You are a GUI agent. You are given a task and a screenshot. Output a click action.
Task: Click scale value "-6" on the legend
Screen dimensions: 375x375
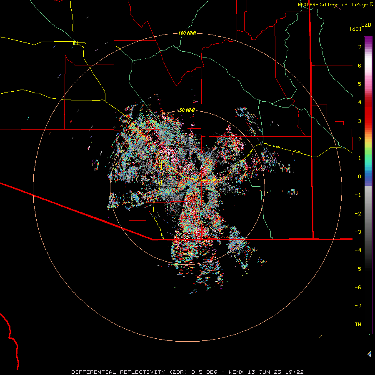(x=358, y=287)
